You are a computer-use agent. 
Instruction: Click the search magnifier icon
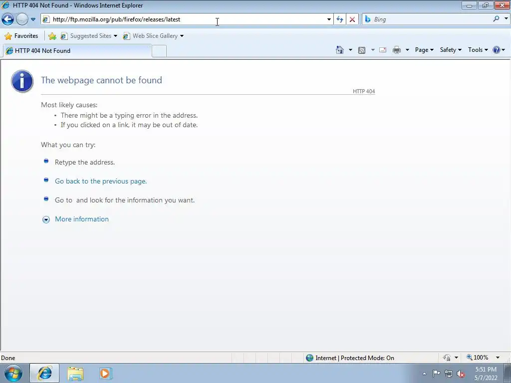(497, 19)
